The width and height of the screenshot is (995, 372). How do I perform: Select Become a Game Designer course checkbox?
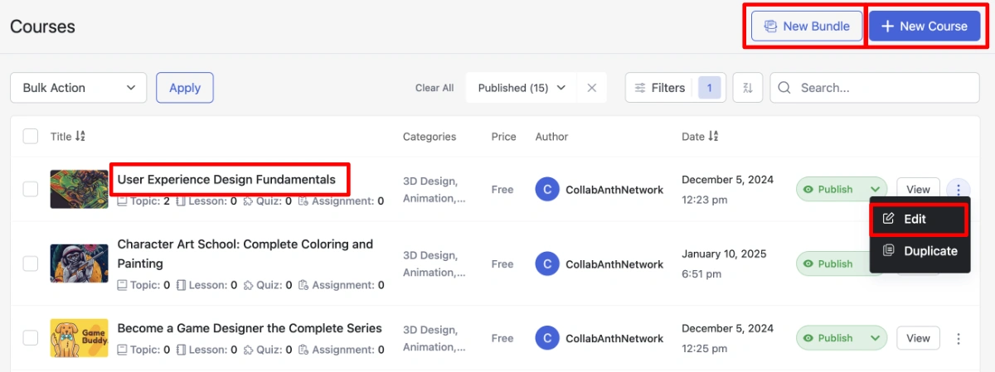(31, 338)
